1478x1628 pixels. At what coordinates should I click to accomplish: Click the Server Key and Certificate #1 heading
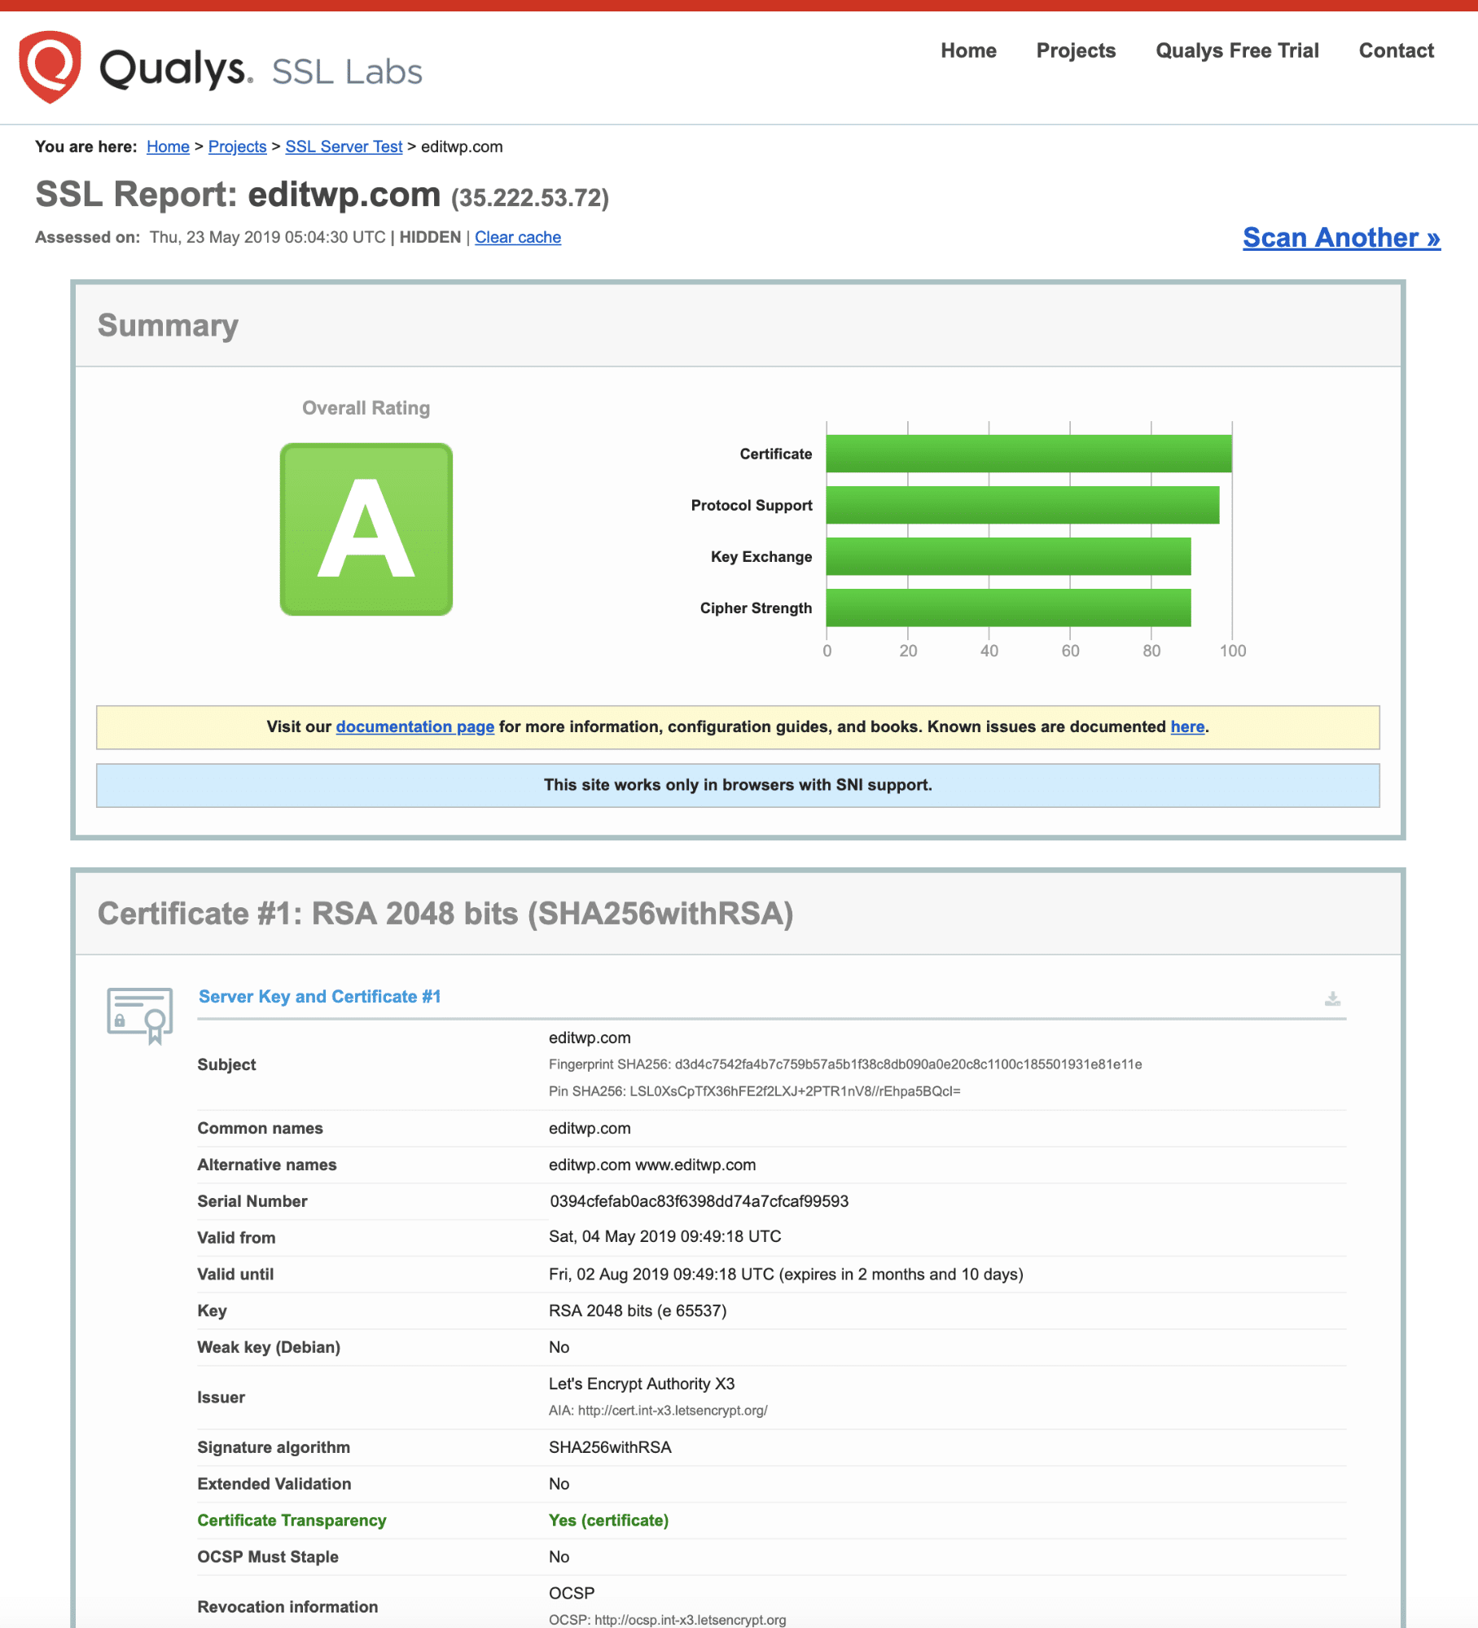(x=318, y=996)
